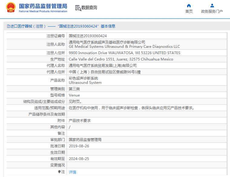The image size is (230, 177).
Task: Click the 附件 label
Action: click(61, 121)
